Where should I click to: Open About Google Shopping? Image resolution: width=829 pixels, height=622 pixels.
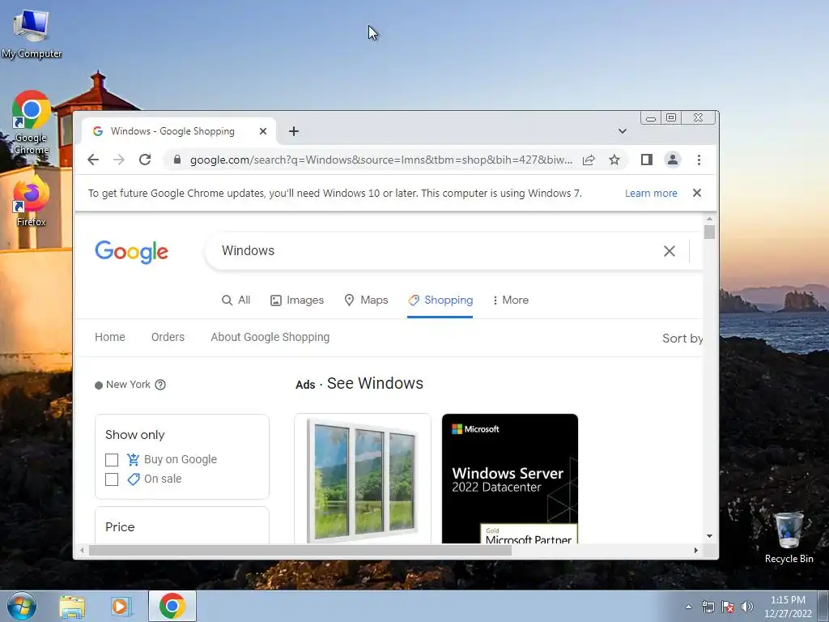click(270, 337)
